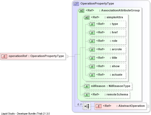This screenshot has width=151, height=115.
Task: Click the CT icon of OperationPropertyType
Action: click(76, 4)
